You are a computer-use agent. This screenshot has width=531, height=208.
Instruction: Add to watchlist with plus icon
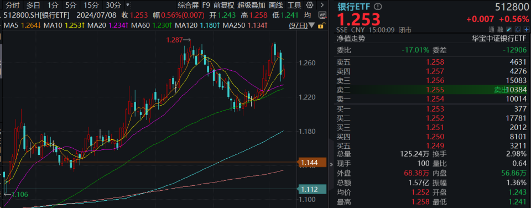[525, 30]
